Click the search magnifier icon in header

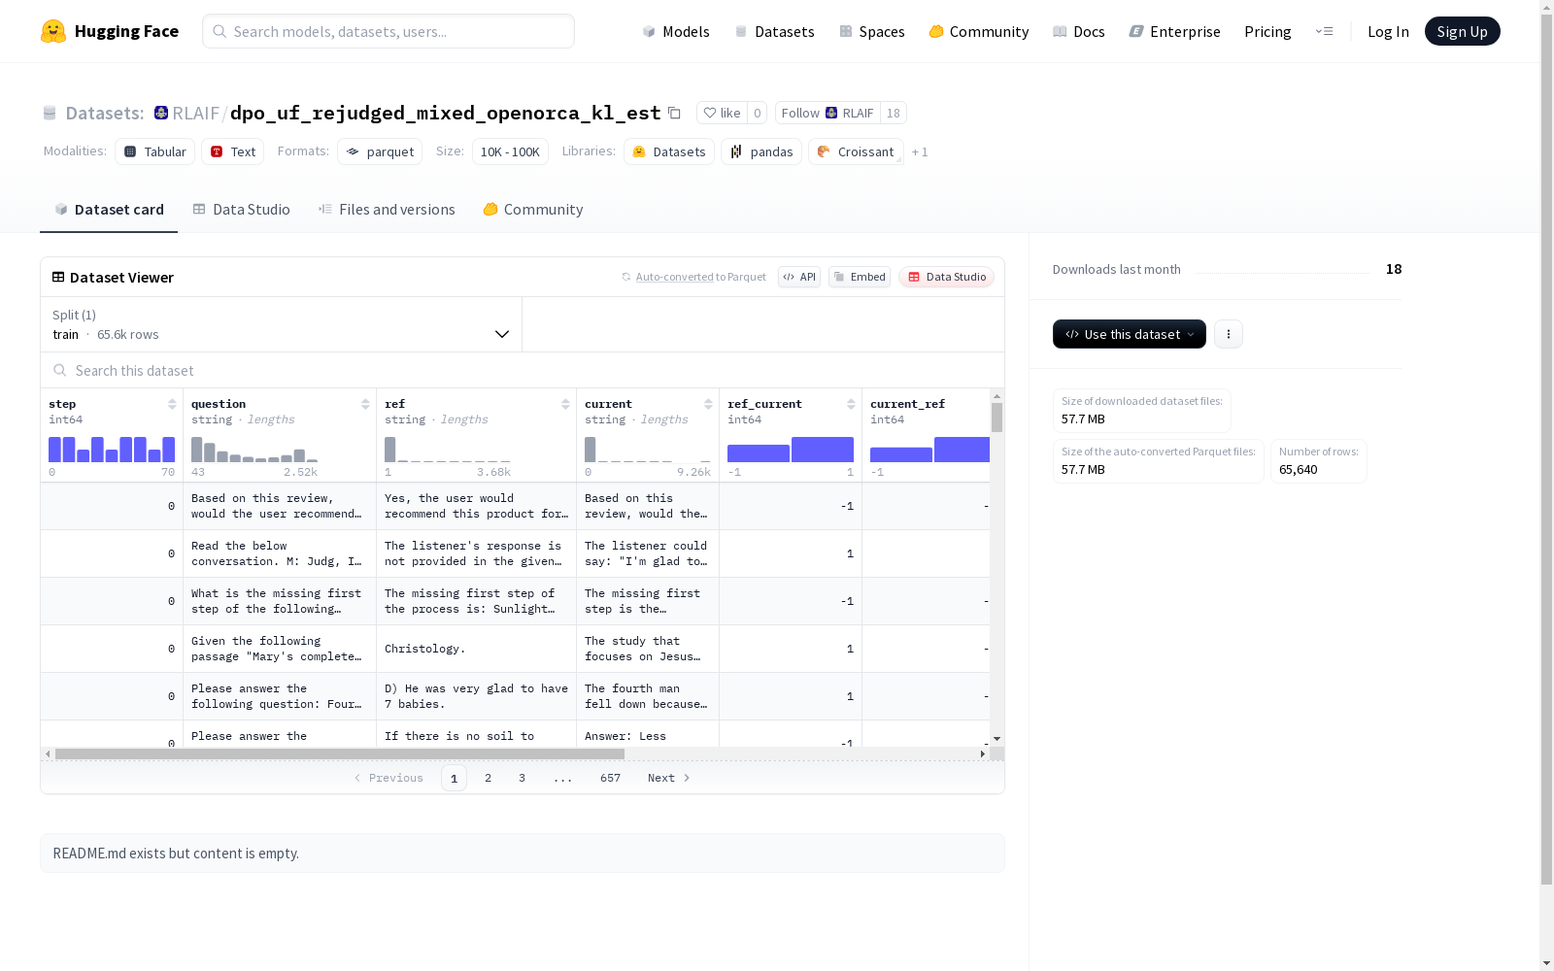220,31
